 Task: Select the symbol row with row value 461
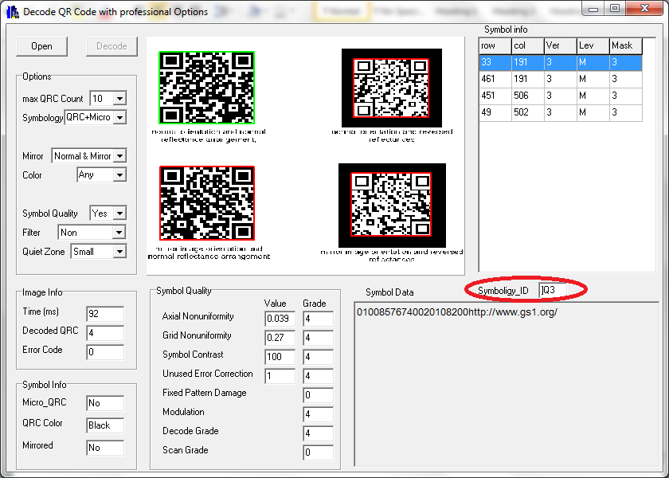tap(561, 79)
